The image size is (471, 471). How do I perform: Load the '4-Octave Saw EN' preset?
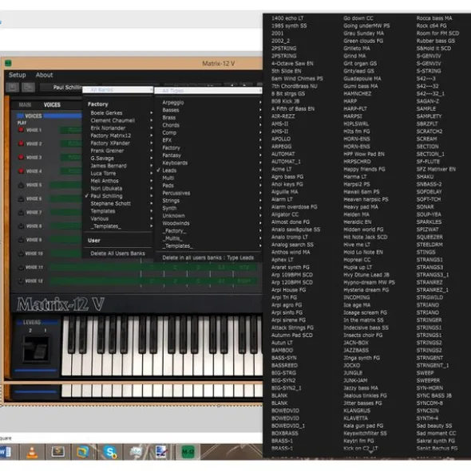click(292, 64)
